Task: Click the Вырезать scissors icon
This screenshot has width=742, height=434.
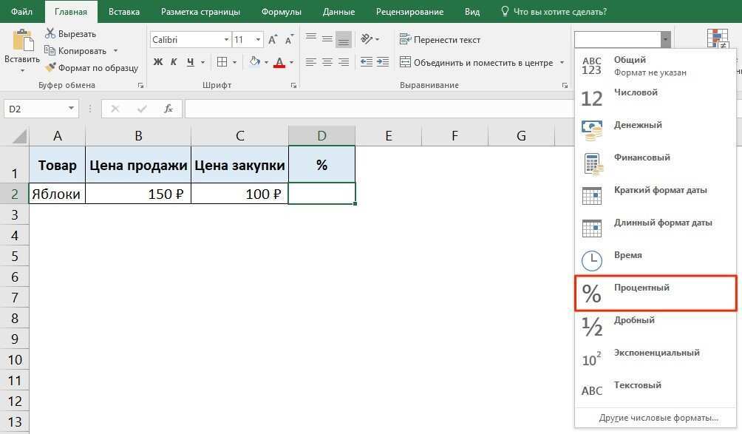Action: [x=50, y=33]
